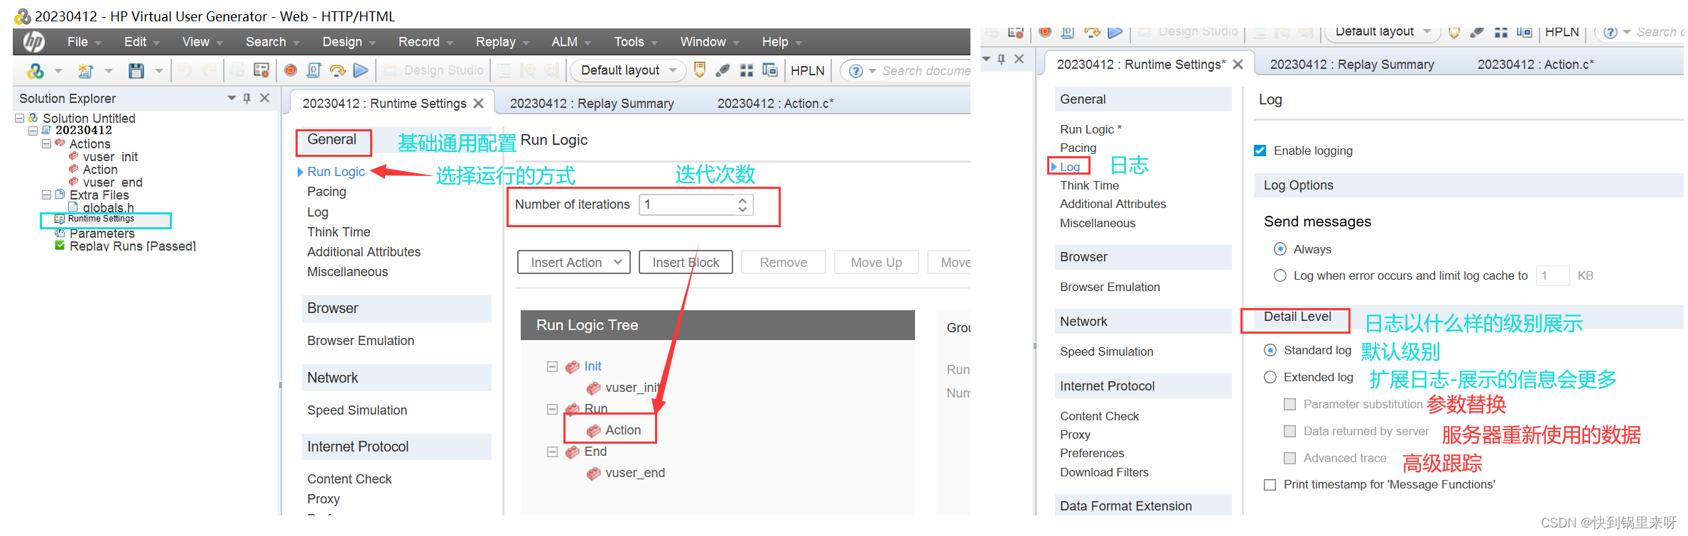Select Standard log detail level
Viewport: 1688px width, 536px height.
pyautogui.click(x=1270, y=350)
